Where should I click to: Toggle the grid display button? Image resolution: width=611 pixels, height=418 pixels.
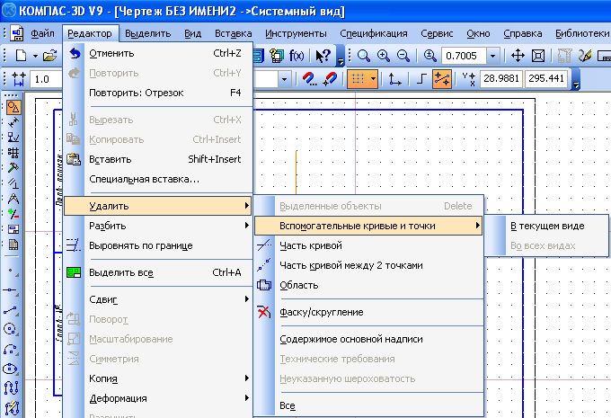tap(358, 79)
